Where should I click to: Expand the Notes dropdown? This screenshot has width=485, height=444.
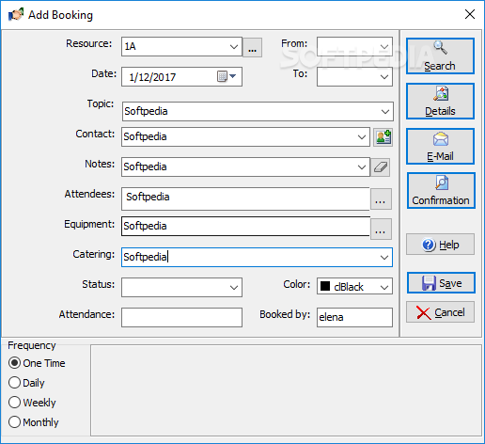tap(362, 167)
